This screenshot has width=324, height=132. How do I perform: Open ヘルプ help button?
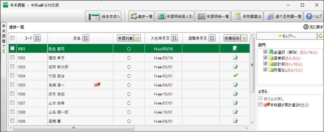[x=313, y=16]
